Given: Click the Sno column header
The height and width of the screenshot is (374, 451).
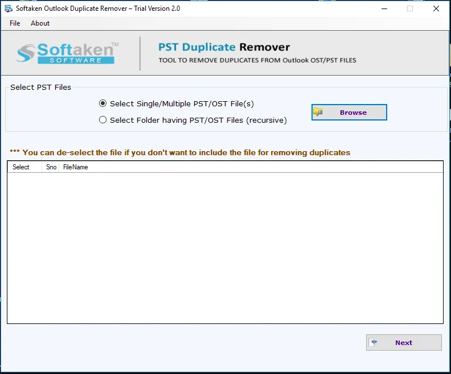Looking at the screenshot, I should (51, 167).
